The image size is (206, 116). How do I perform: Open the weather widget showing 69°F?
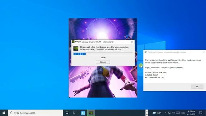tap(157, 113)
